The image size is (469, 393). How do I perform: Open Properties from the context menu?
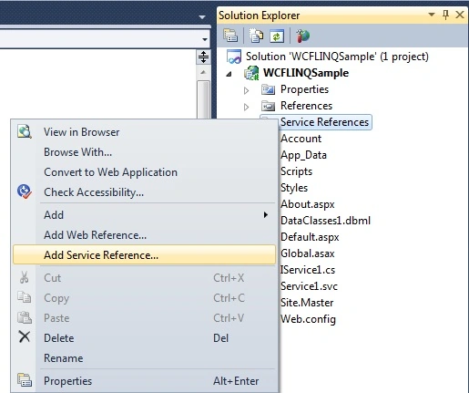(x=144, y=381)
